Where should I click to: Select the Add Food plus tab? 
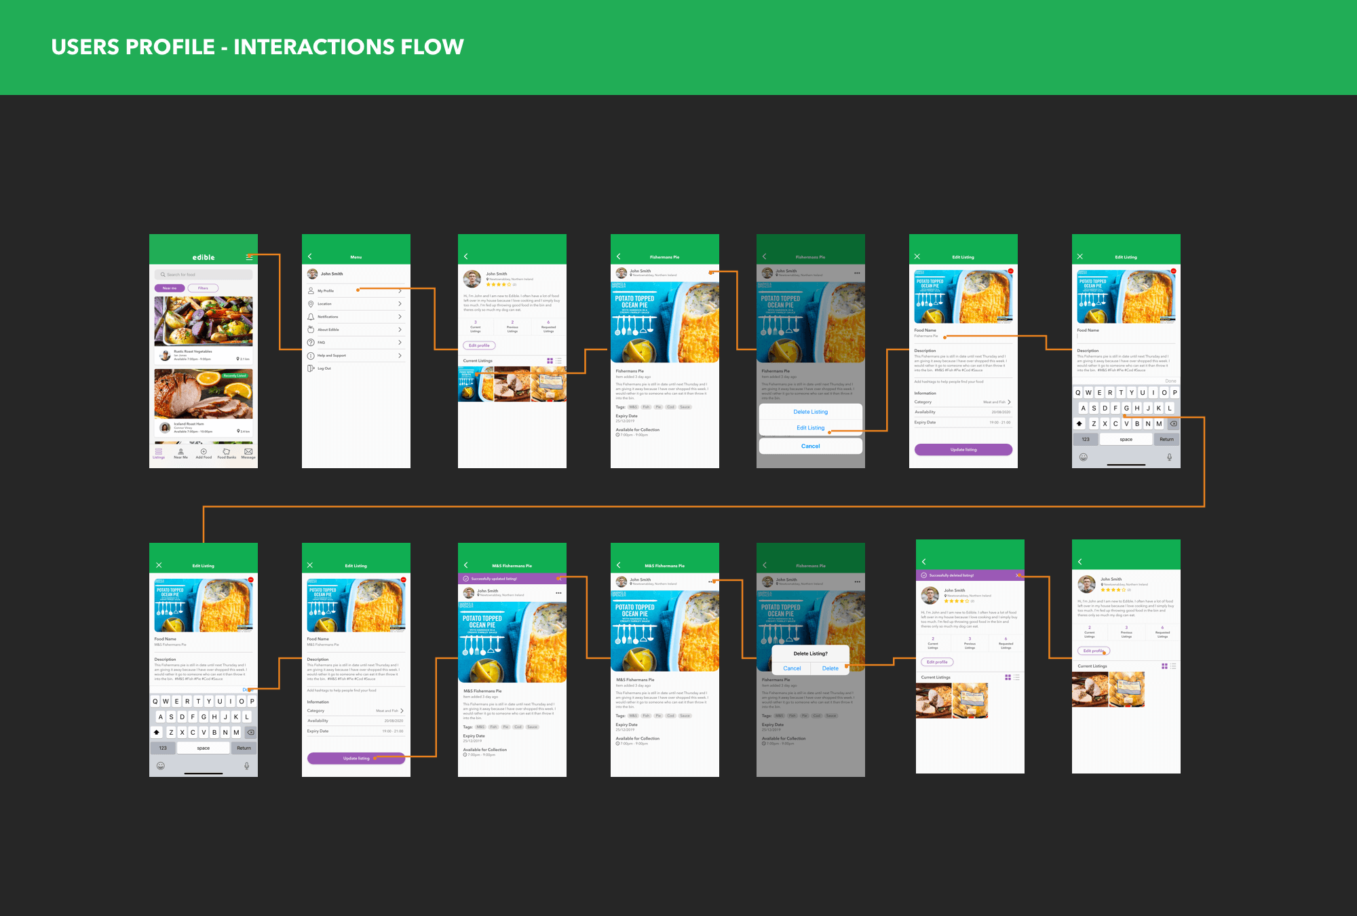click(204, 453)
